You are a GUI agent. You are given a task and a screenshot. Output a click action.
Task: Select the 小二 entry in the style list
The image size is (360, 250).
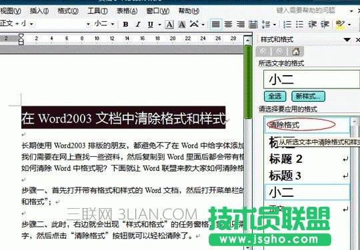[307, 192]
